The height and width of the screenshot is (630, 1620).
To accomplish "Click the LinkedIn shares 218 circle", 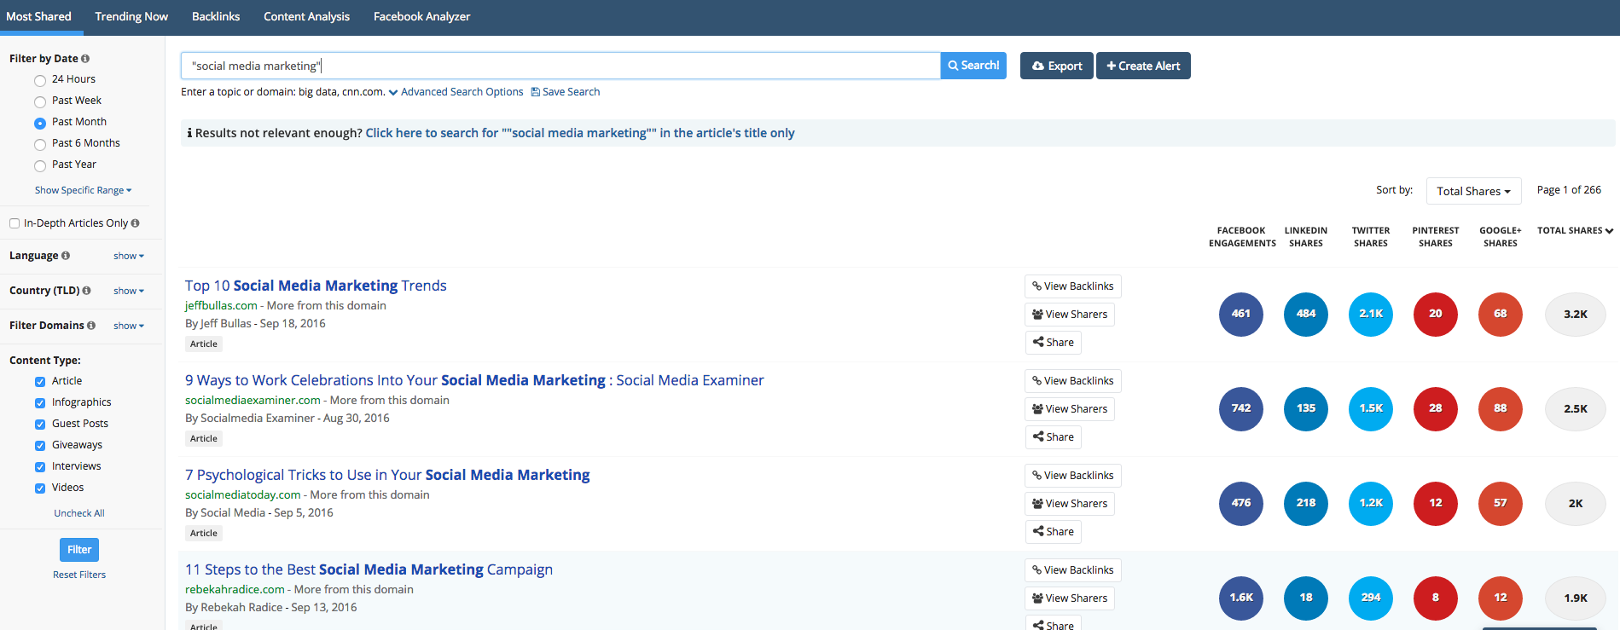I will (1305, 503).
